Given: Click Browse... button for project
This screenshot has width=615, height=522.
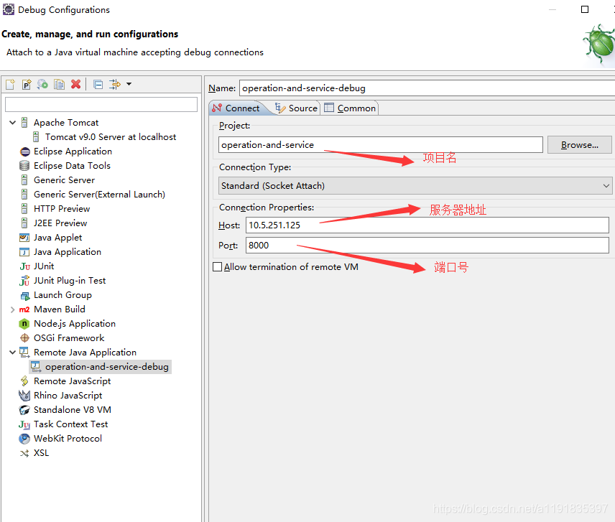Looking at the screenshot, I should 580,145.
